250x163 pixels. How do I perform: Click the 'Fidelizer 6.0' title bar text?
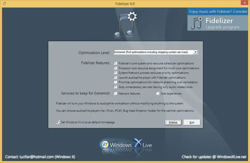pos(125,4)
